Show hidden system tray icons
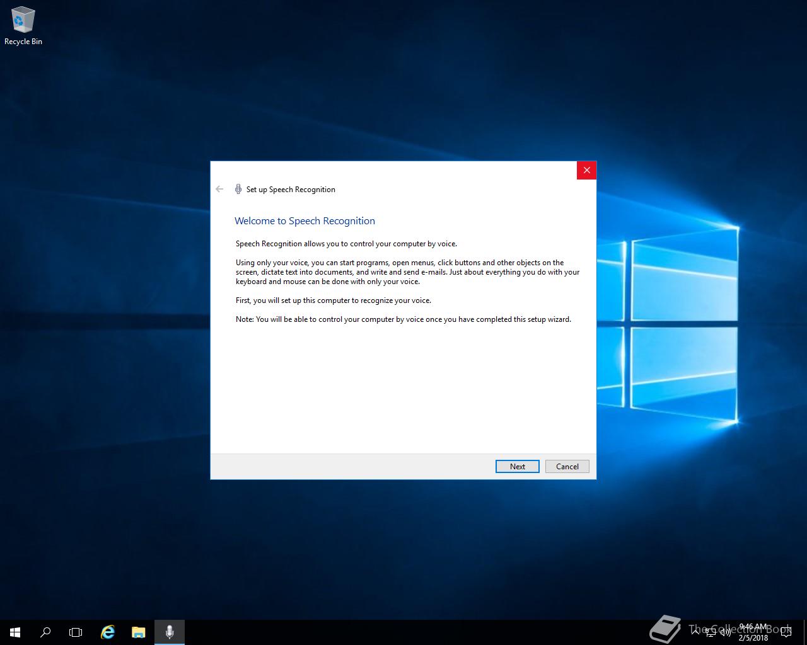 click(695, 632)
